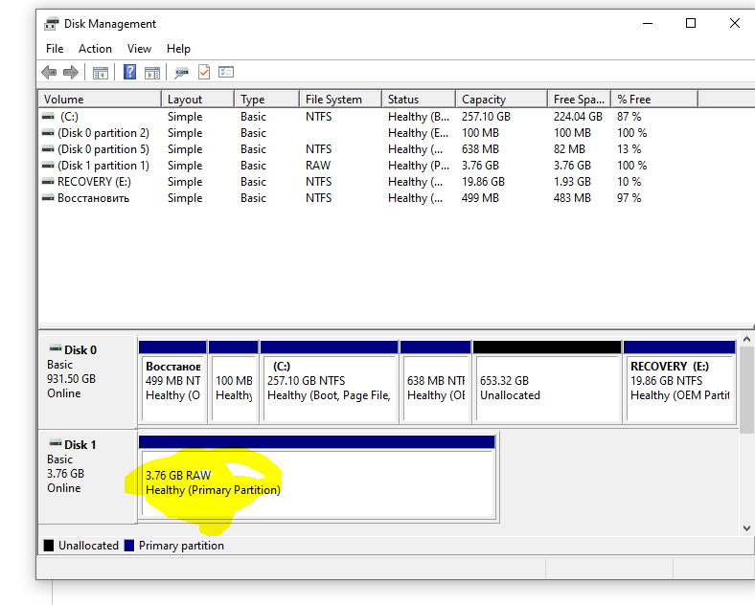Select the 3.76 GB RAW partition block

tap(317, 477)
